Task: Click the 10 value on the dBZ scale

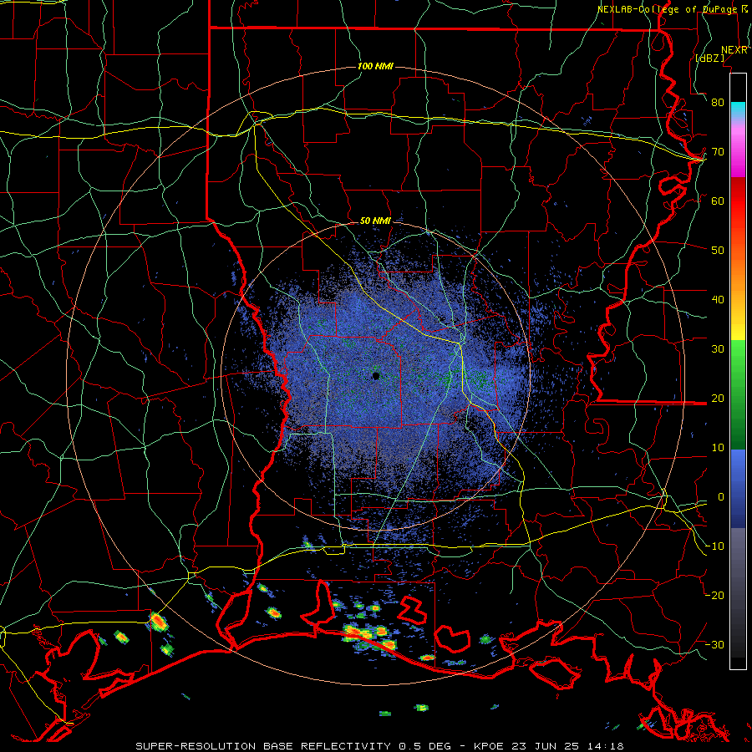Action: 718,448
